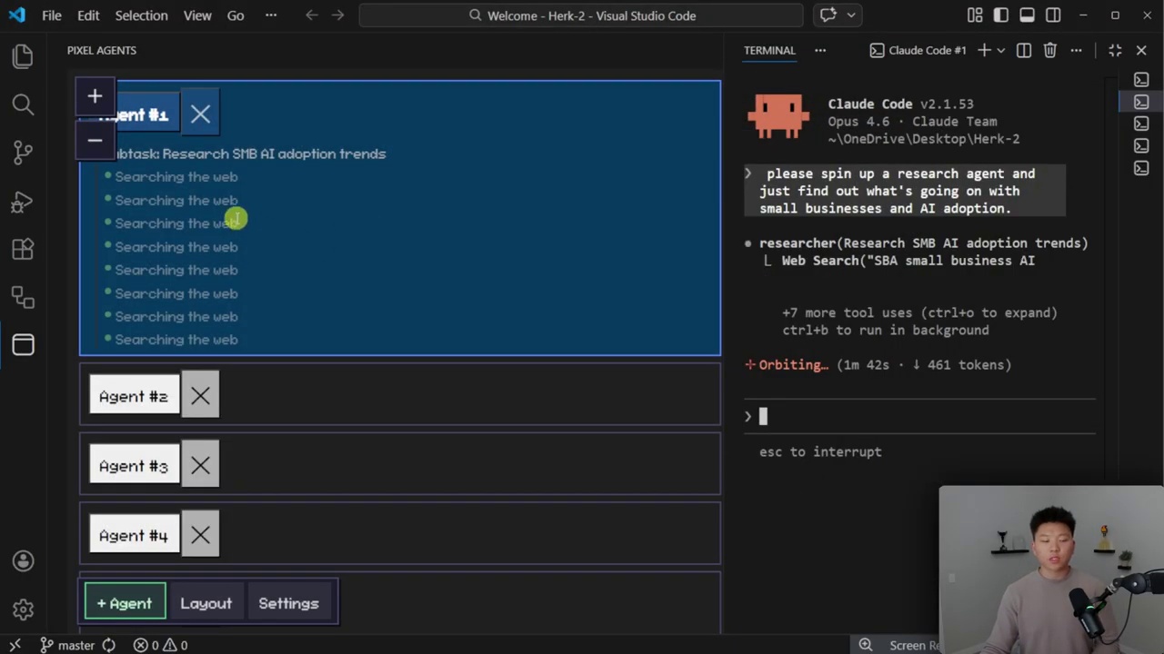Image resolution: width=1164 pixels, height=654 pixels.
Task: Open Run and Debug view
Action: pyautogui.click(x=23, y=201)
